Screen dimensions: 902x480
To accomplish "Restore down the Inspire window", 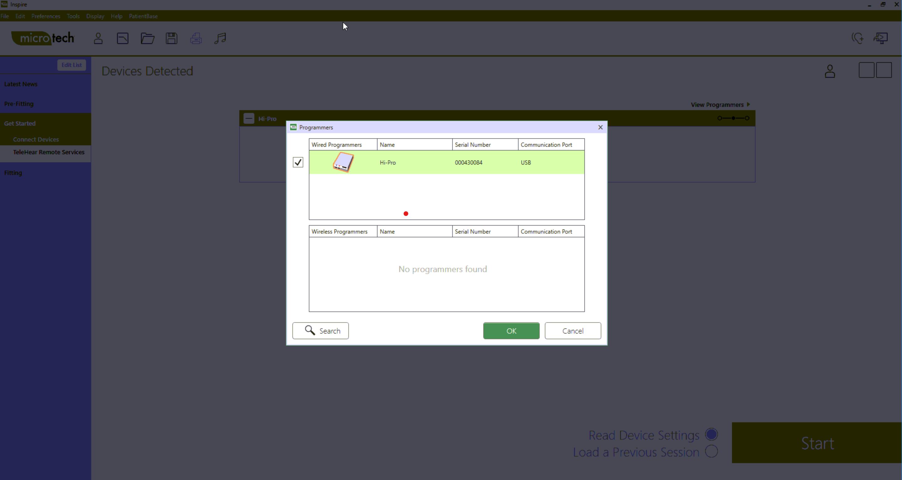I will pyautogui.click(x=883, y=4).
